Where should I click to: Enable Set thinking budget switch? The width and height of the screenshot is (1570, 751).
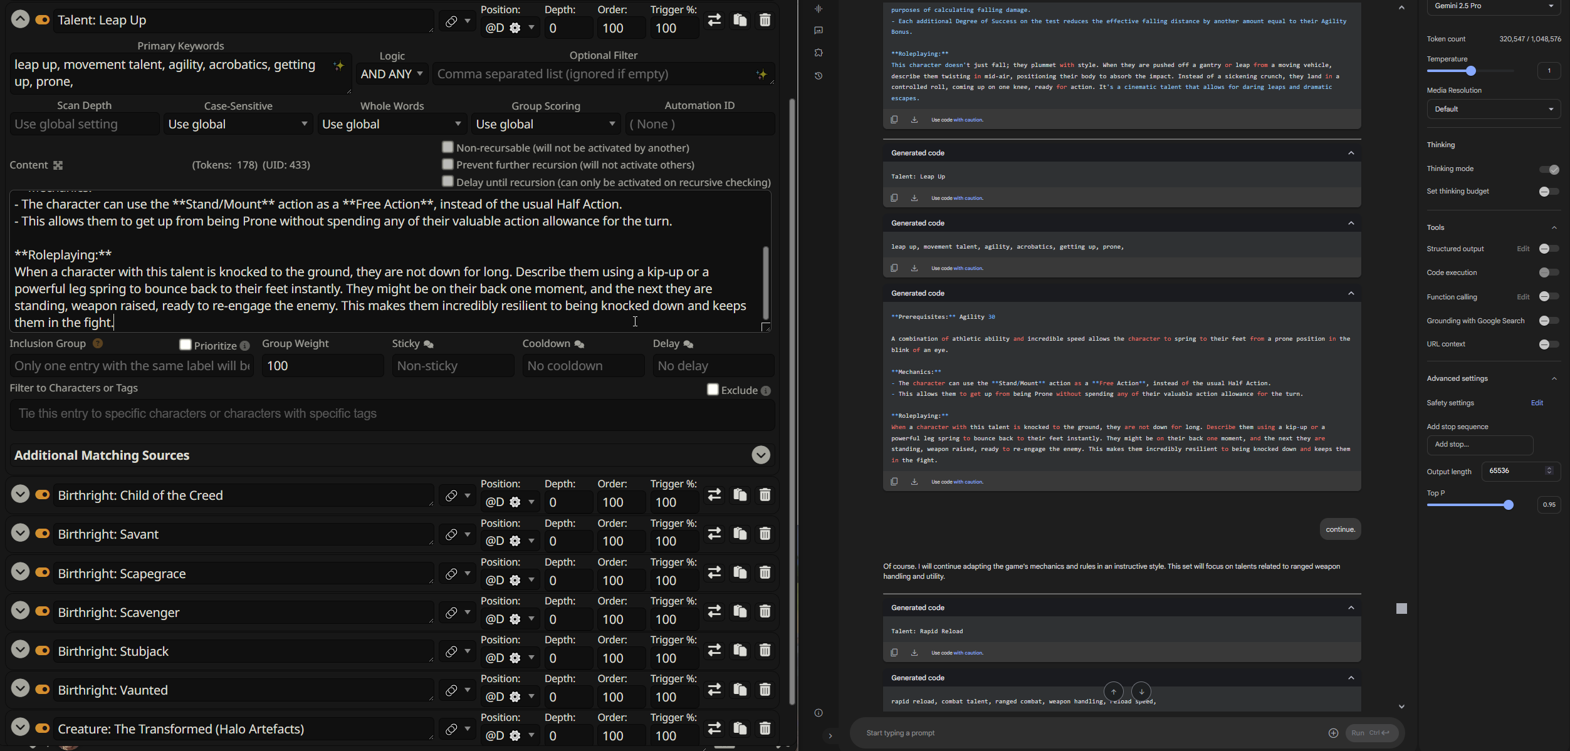click(x=1549, y=192)
